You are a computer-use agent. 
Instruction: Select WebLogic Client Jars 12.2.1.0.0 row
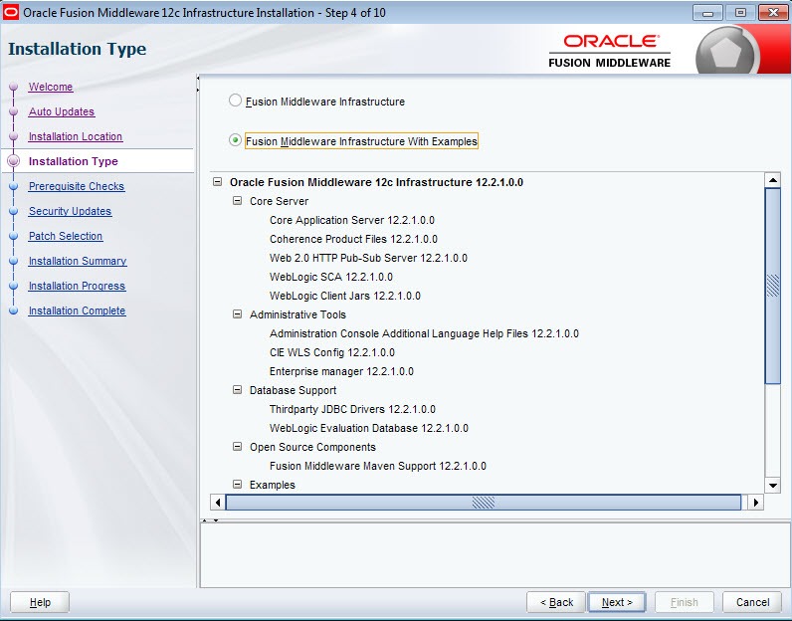(x=344, y=296)
